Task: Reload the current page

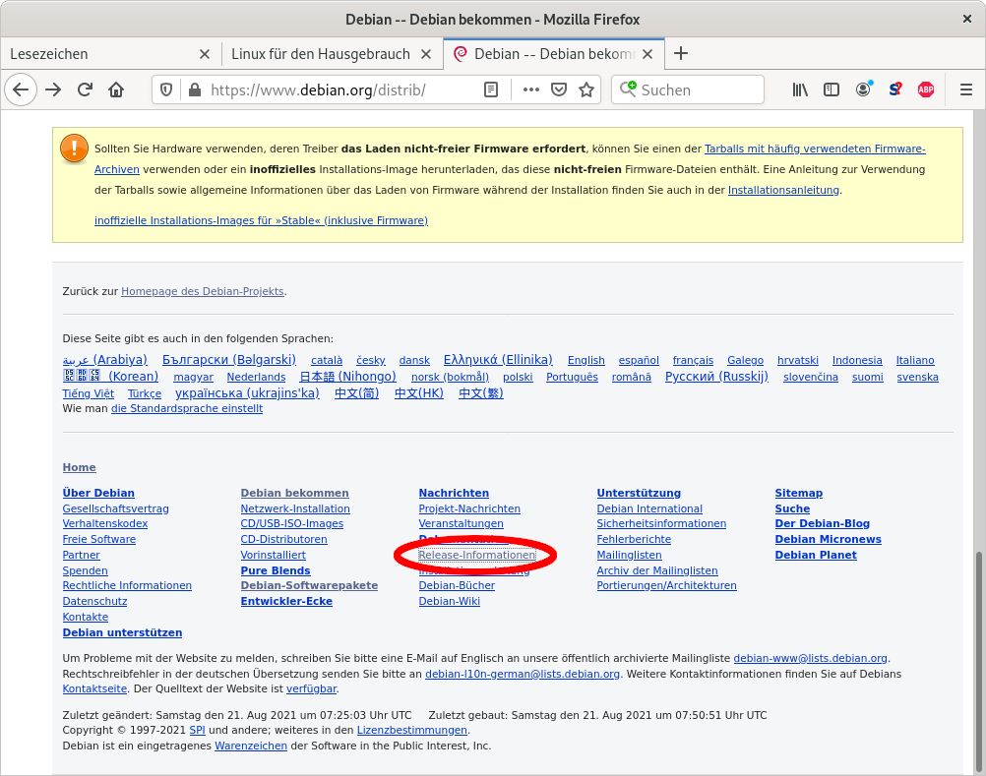Action: pyautogui.click(x=85, y=90)
